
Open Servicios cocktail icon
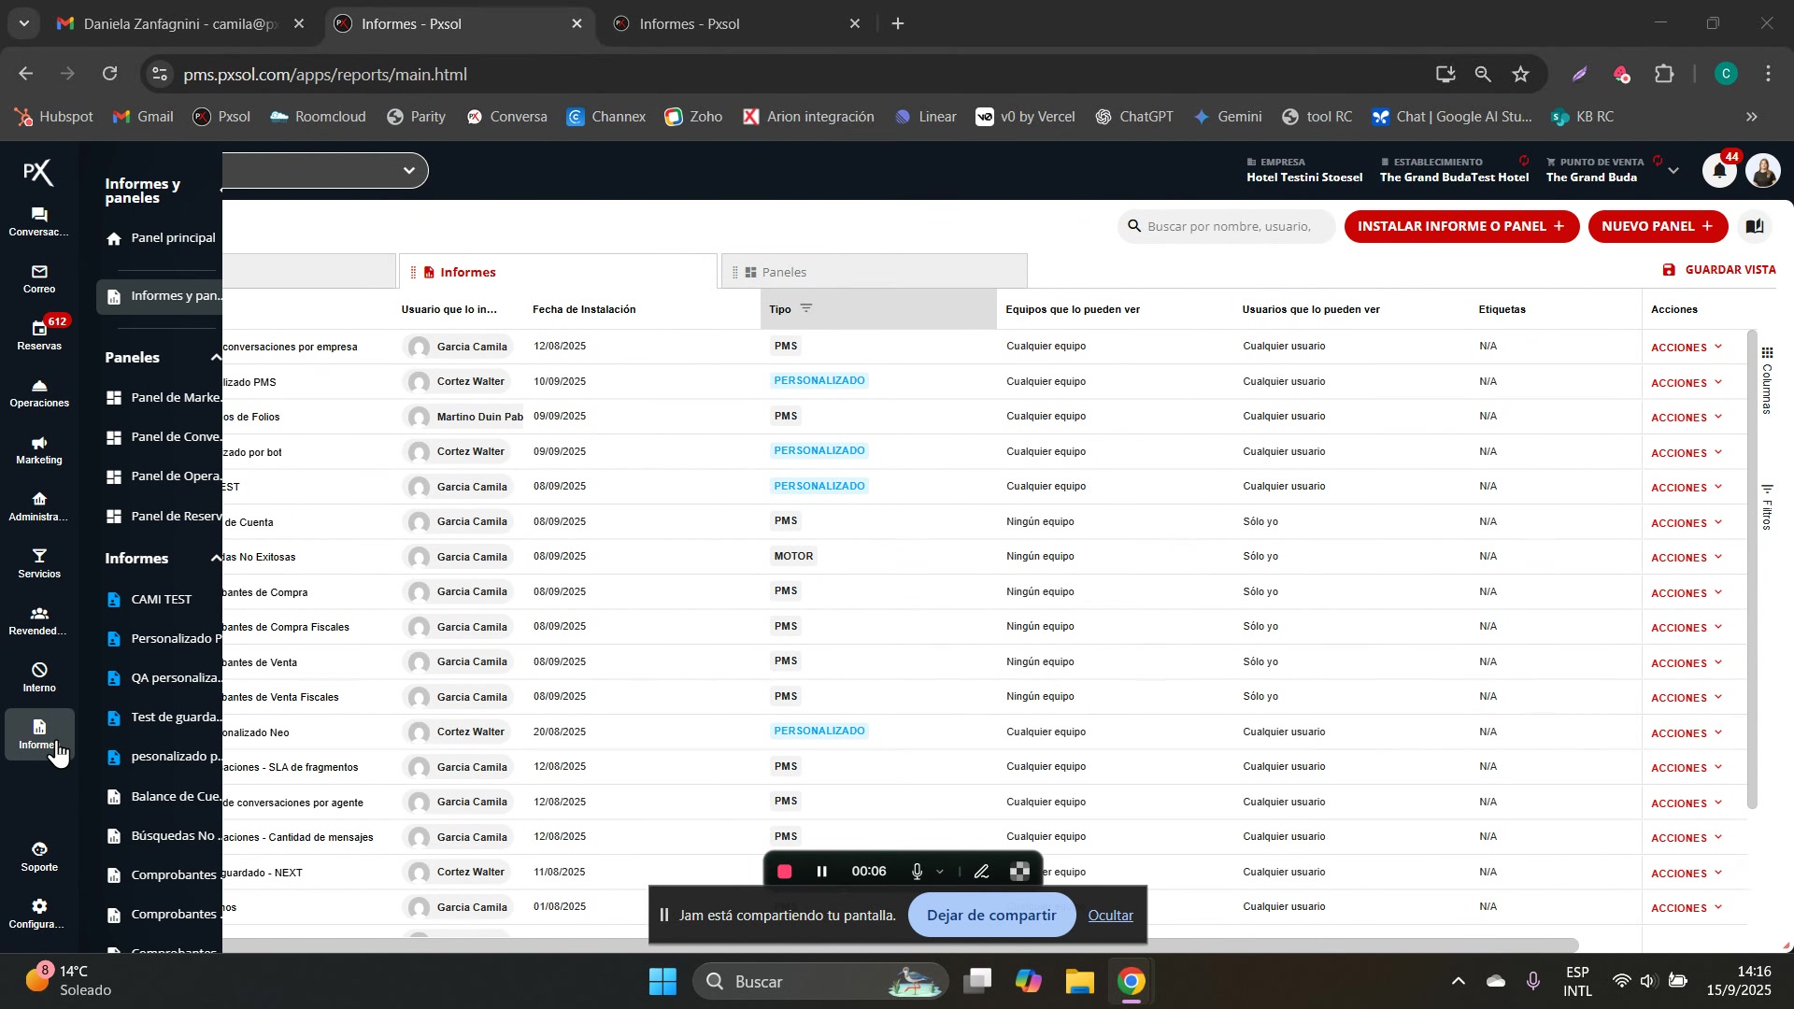click(x=38, y=564)
